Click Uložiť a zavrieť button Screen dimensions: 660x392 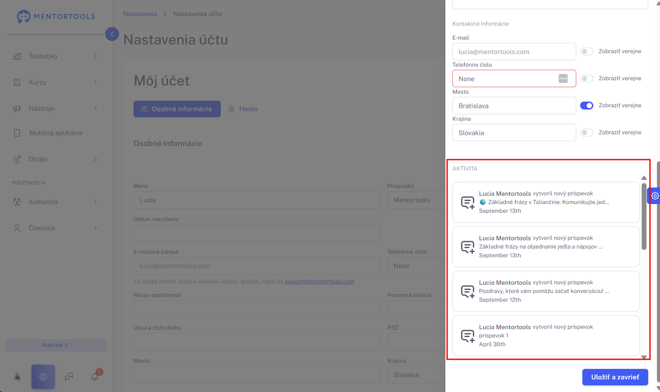pos(615,377)
